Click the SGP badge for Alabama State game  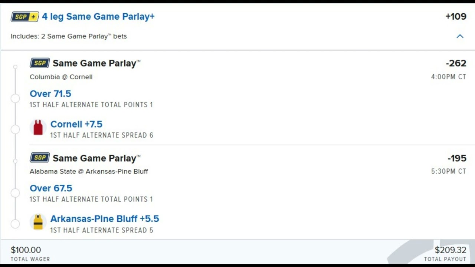coord(40,158)
